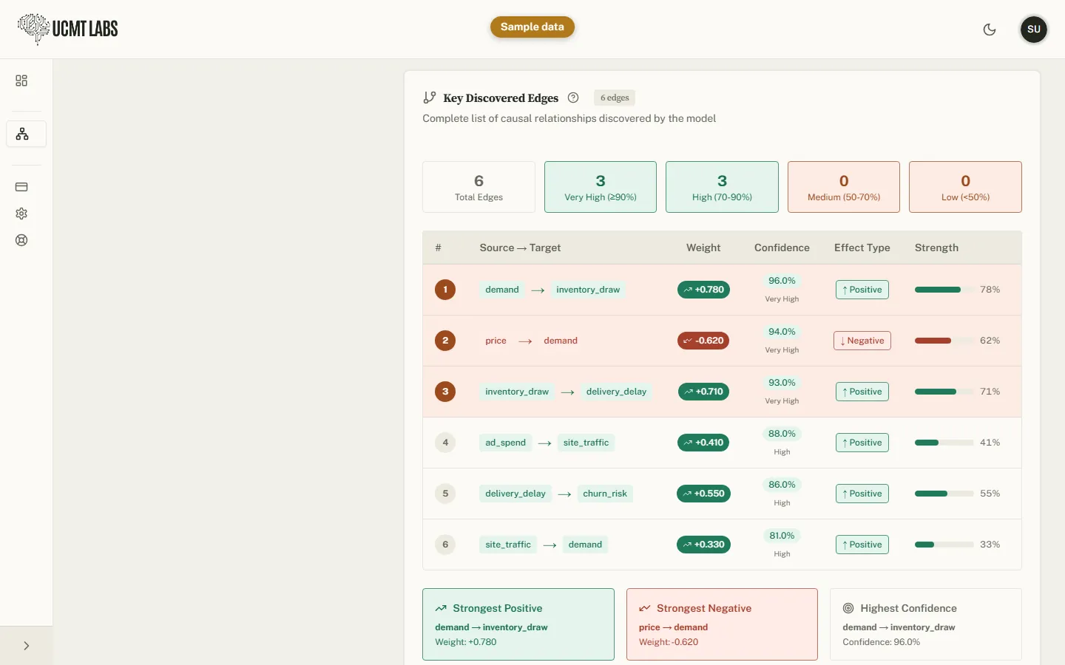Open the SU user avatar menu
This screenshot has width=1065, height=665.
(x=1034, y=30)
